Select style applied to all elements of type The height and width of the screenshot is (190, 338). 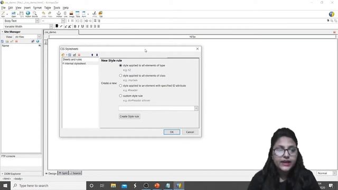point(120,65)
